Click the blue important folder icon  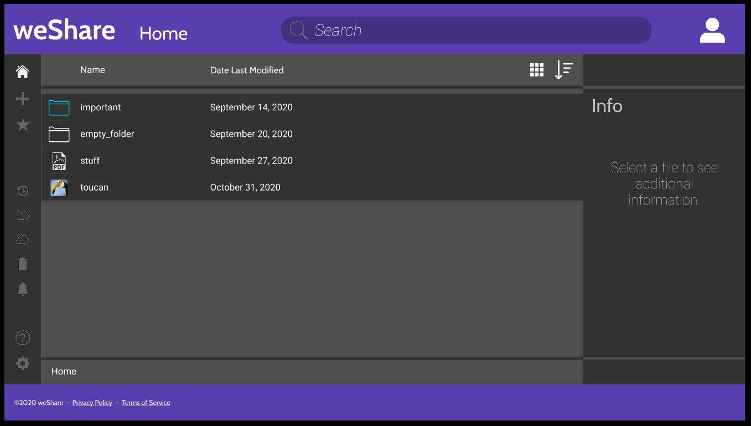tap(59, 107)
